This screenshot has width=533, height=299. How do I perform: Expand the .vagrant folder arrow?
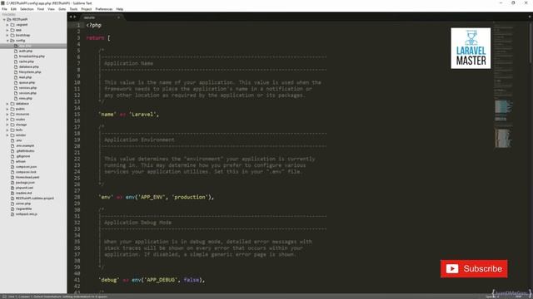coord(7,25)
